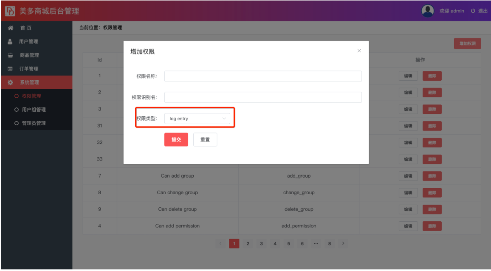Viewport: 491px width, 271px height.
Task: Click the circle icon beside 权限管理
Action: point(17,96)
